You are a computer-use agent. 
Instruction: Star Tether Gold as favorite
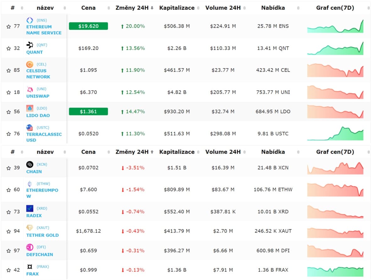(x=8, y=231)
